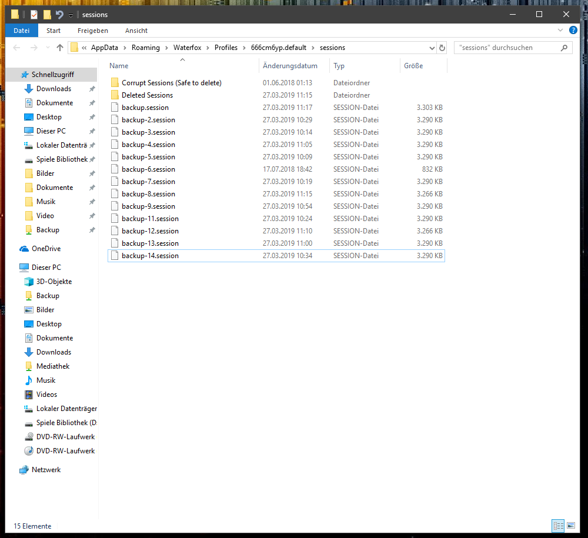Screen dimensions: 588x538
Task: Expand the ribbon with the chevron
Action: click(x=560, y=30)
